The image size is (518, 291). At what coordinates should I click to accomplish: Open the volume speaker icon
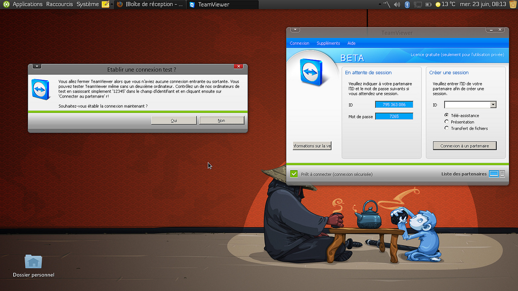[x=397, y=4]
